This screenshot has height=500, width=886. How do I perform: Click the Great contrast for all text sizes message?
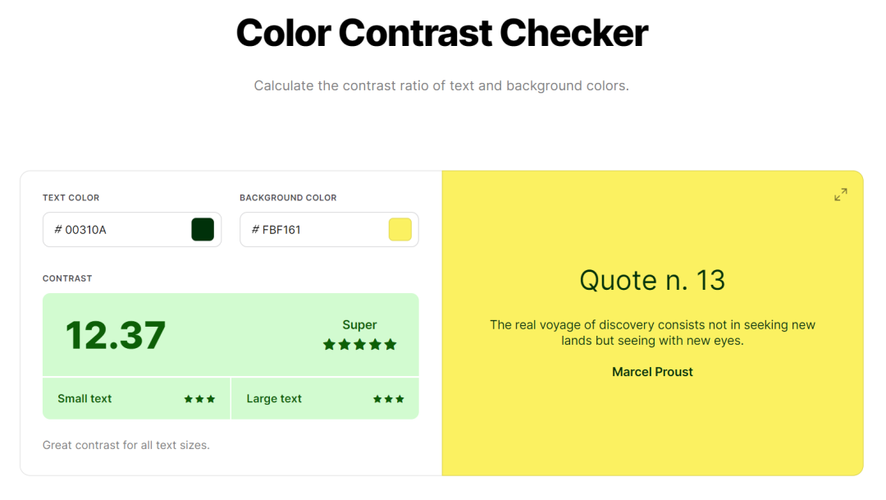(126, 445)
